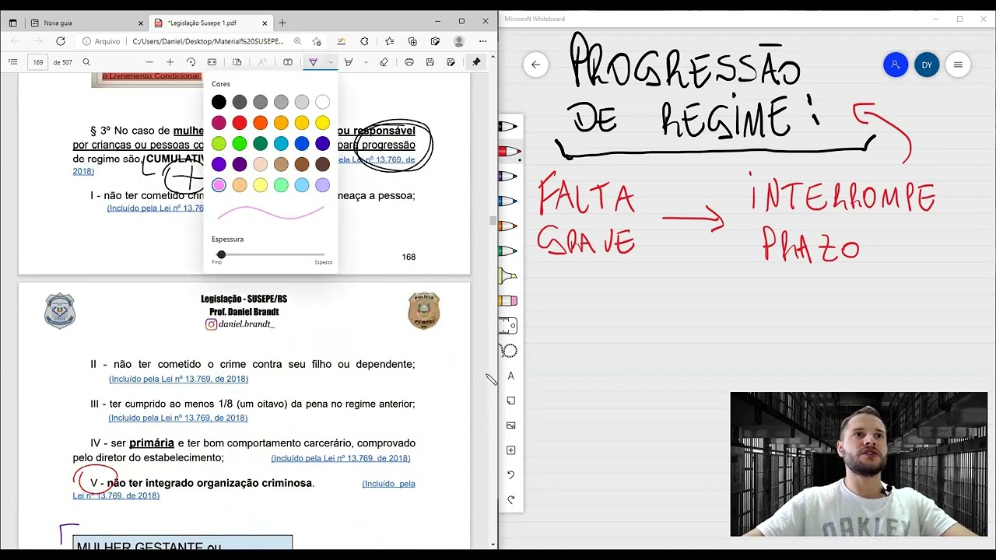
Task: Pick the black ink color swatch
Action: tap(219, 102)
